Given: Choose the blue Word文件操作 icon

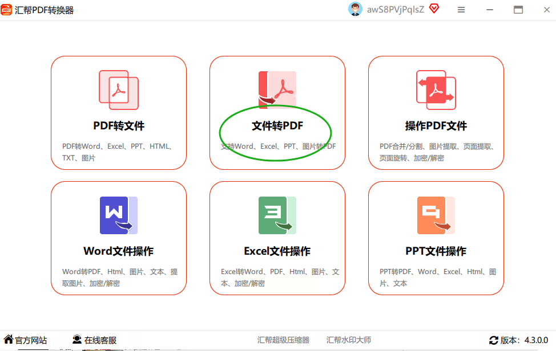Looking at the screenshot, I should 118,215.
